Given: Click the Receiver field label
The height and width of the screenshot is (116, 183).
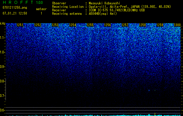Looking at the screenshot, I should coord(59,10).
